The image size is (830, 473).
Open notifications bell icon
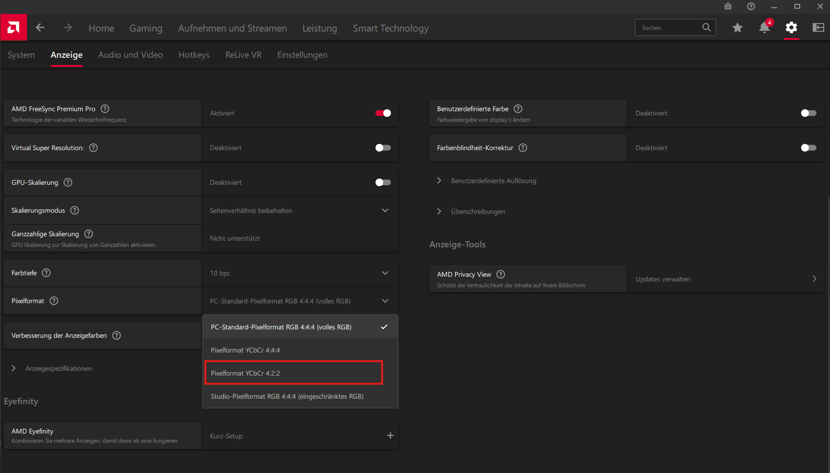[x=764, y=28]
